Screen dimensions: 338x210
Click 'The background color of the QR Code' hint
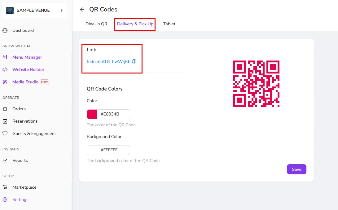pos(123,161)
